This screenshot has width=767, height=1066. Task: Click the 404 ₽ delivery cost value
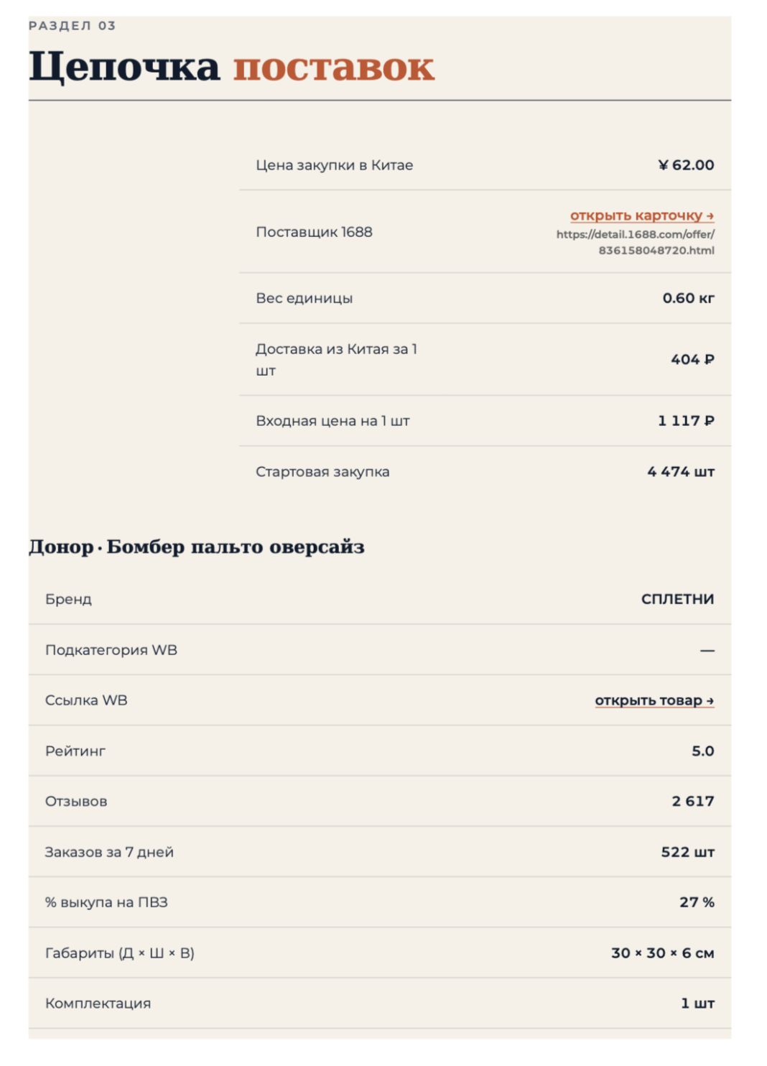pos(692,359)
